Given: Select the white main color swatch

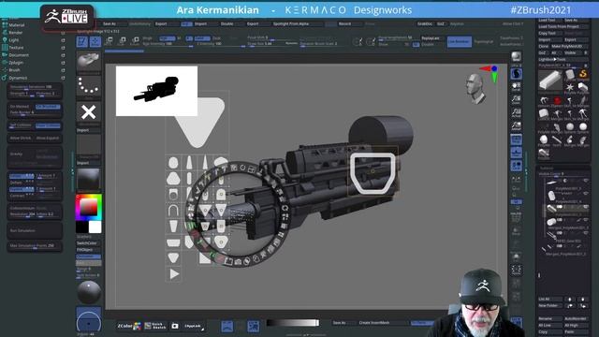Looking at the screenshot, I should (95, 227).
